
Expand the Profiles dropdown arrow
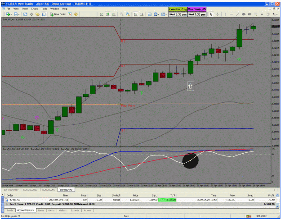[x=19, y=14]
